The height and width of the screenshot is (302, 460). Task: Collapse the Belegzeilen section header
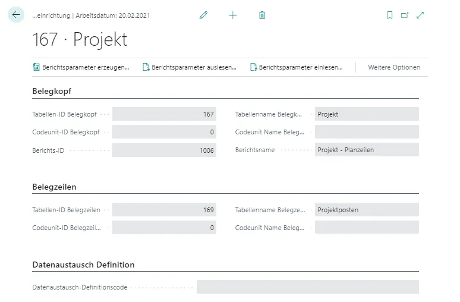[x=54, y=187]
